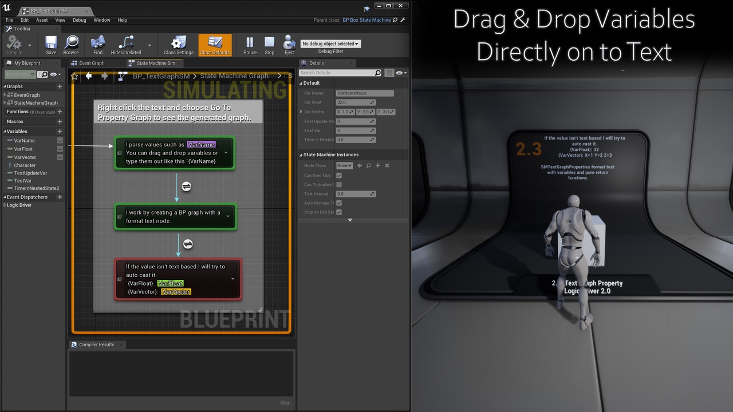
Task: Expand the Var Vector property
Action: coord(301,112)
